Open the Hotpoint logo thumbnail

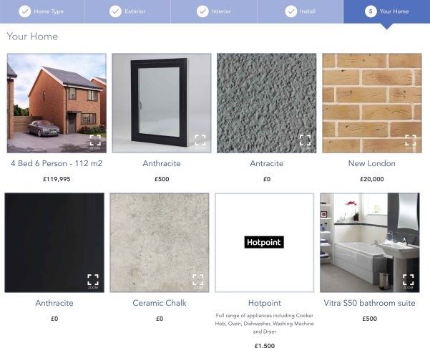(264, 242)
